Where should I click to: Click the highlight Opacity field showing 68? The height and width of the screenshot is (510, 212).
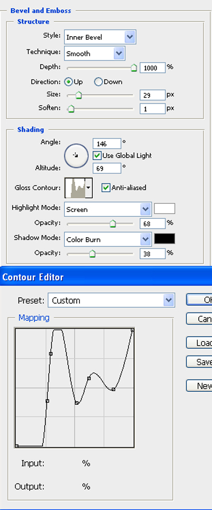click(152, 224)
